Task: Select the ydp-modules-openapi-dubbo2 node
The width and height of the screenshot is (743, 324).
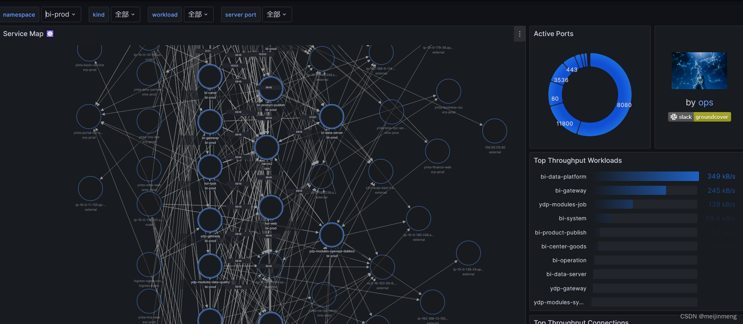Action: [332, 235]
